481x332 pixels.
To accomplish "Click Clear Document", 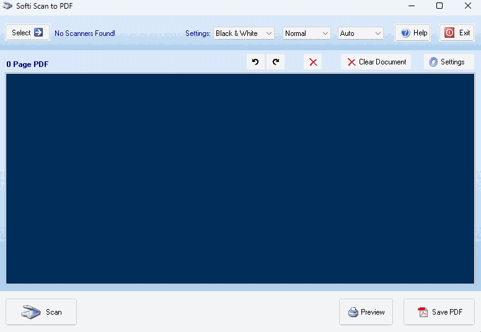I will (x=376, y=62).
